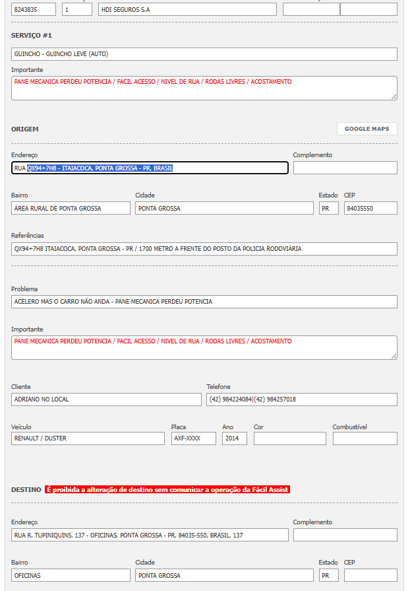Click the Importante textarea below Problema
This screenshot has height=591, width=412.
pyautogui.click(x=204, y=347)
